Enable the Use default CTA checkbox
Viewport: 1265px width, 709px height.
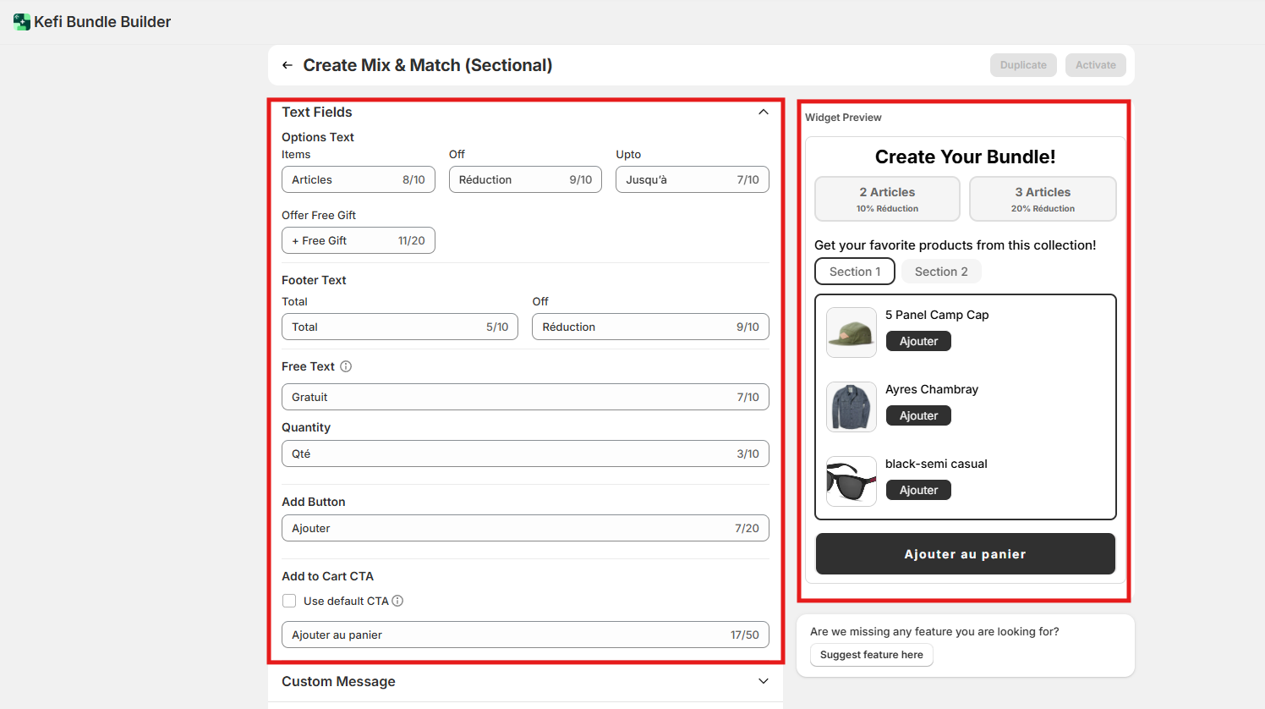point(289,601)
